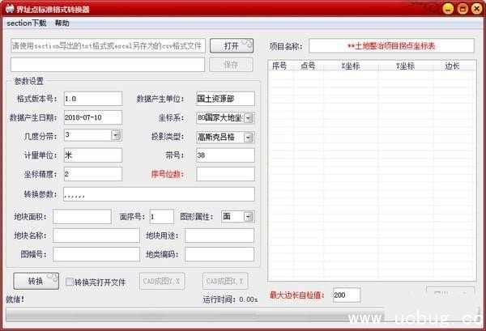Select the X坐标 column header

(x=351, y=65)
